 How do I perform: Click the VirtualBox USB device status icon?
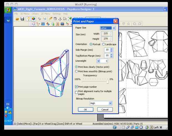tap(128, 127)
